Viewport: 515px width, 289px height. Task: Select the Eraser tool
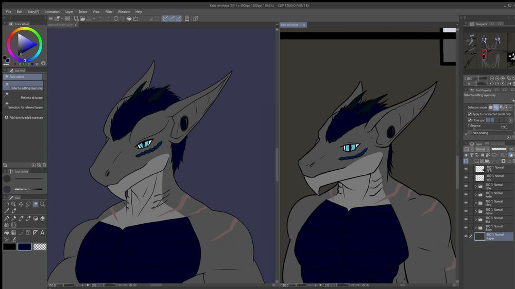pyautogui.click(x=42, y=218)
